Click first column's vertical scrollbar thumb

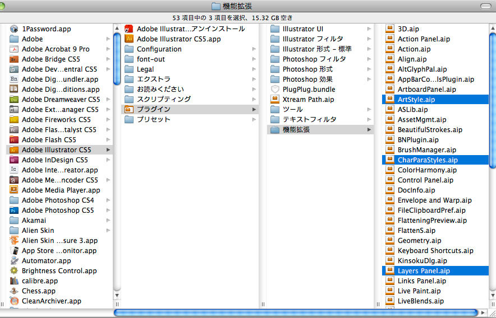pos(117,59)
